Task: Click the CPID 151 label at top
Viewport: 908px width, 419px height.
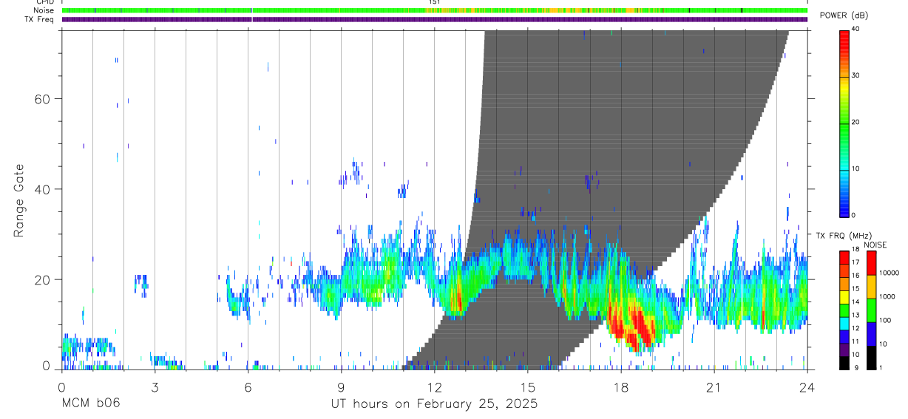Action: tap(434, 2)
